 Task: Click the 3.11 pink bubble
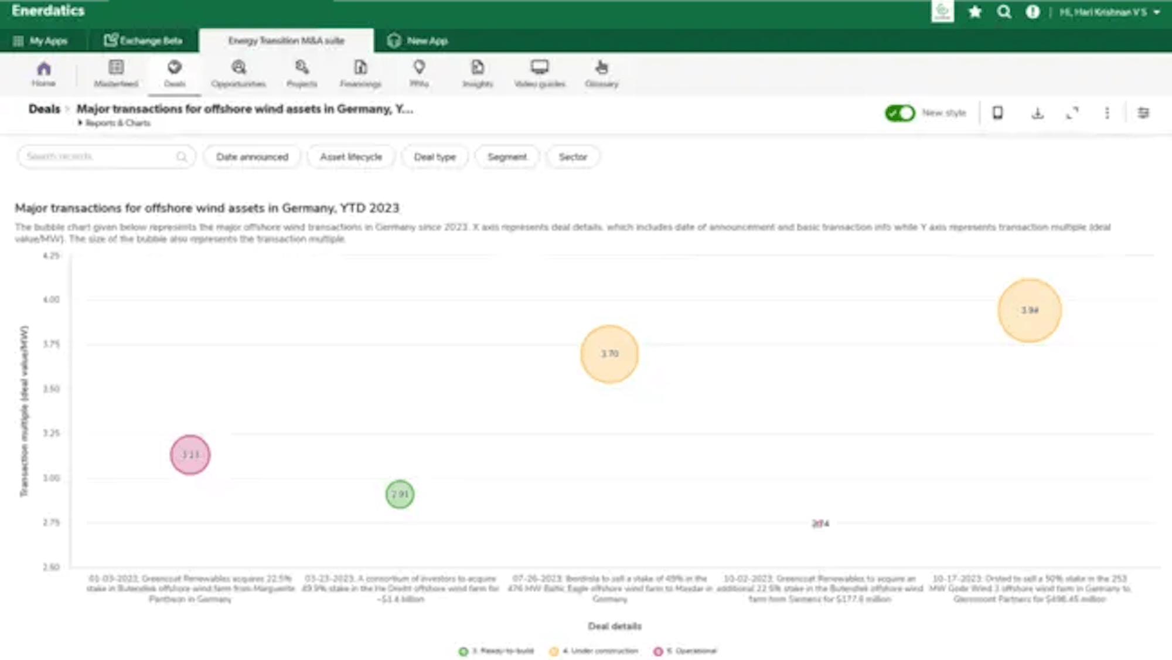(190, 455)
